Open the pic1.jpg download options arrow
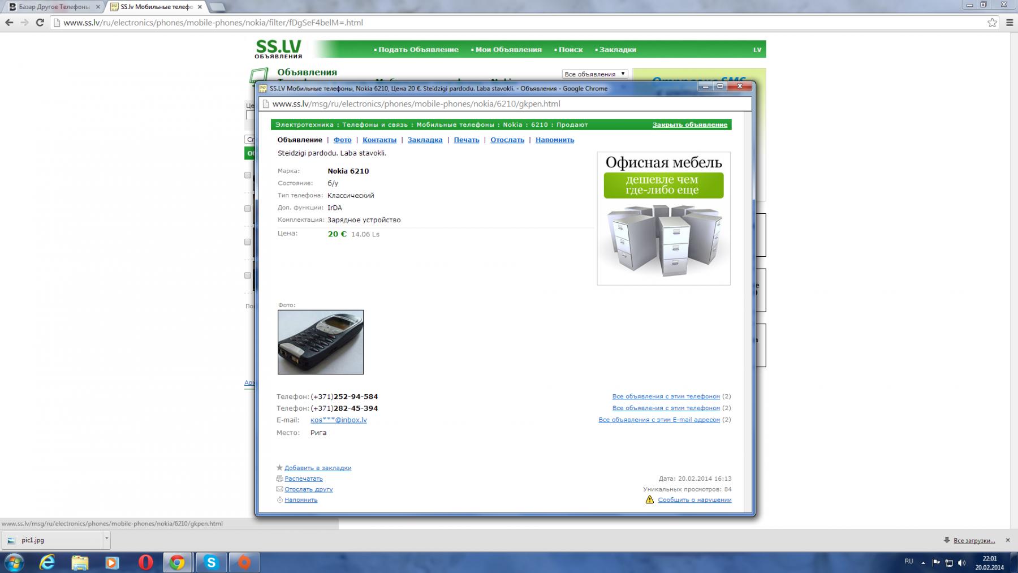This screenshot has height=573, width=1018. [x=106, y=540]
